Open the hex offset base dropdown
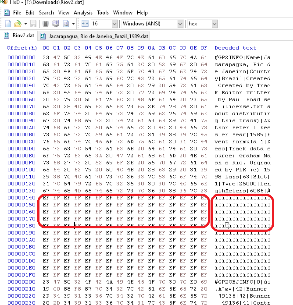This screenshot has width=293, height=305. click(214, 24)
